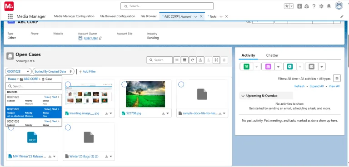View record 00001028

tap(47, 109)
